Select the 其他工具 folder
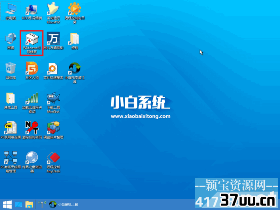280x210 pixels. (x=11, y=101)
